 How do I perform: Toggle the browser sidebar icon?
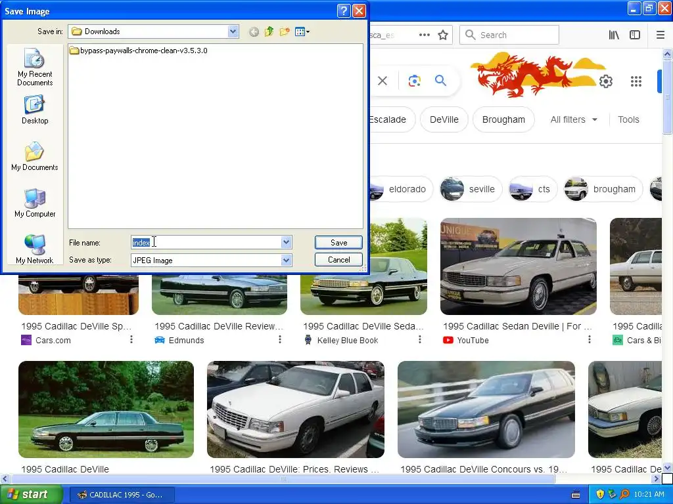(635, 35)
